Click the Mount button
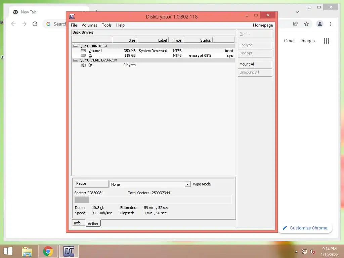The width and height of the screenshot is (344, 258). pyautogui.click(x=255, y=34)
